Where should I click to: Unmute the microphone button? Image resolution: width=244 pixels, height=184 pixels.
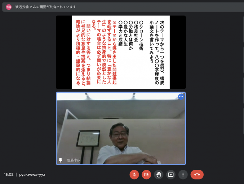tap(134, 175)
